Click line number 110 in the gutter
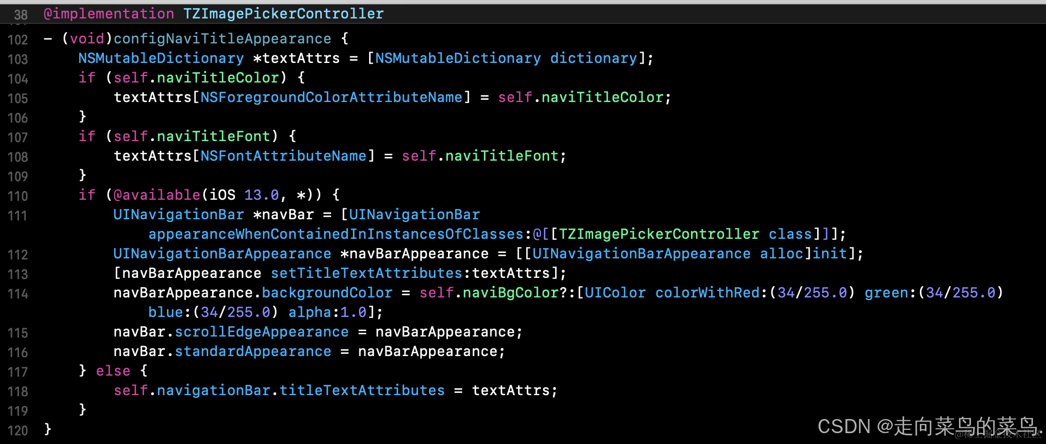The width and height of the screenshot is (1046, 444). (17, 196)
